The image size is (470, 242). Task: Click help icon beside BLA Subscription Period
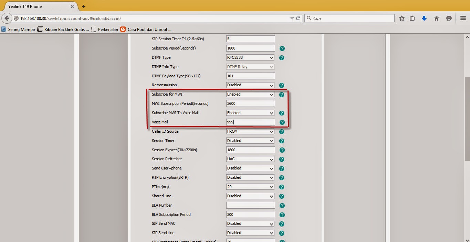point(282,215)
